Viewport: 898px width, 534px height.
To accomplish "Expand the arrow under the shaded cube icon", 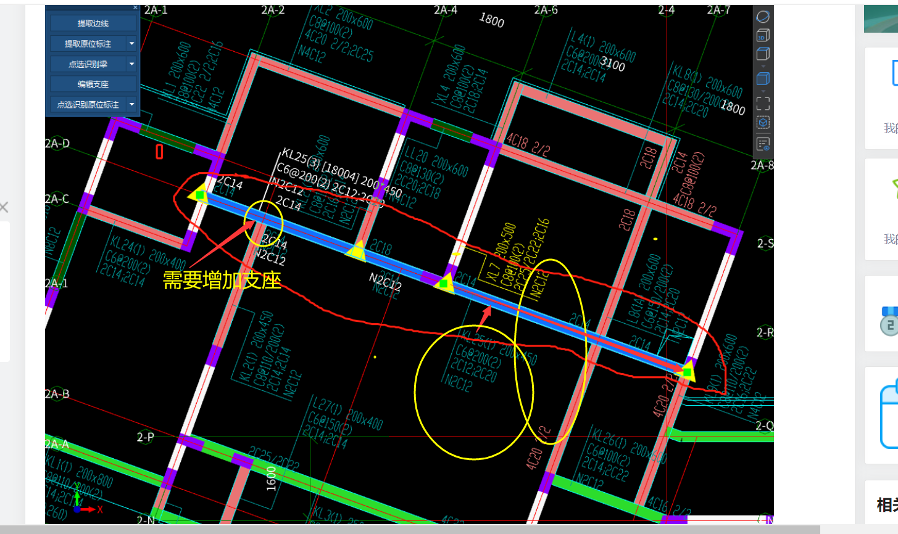I will click(763, 91).
